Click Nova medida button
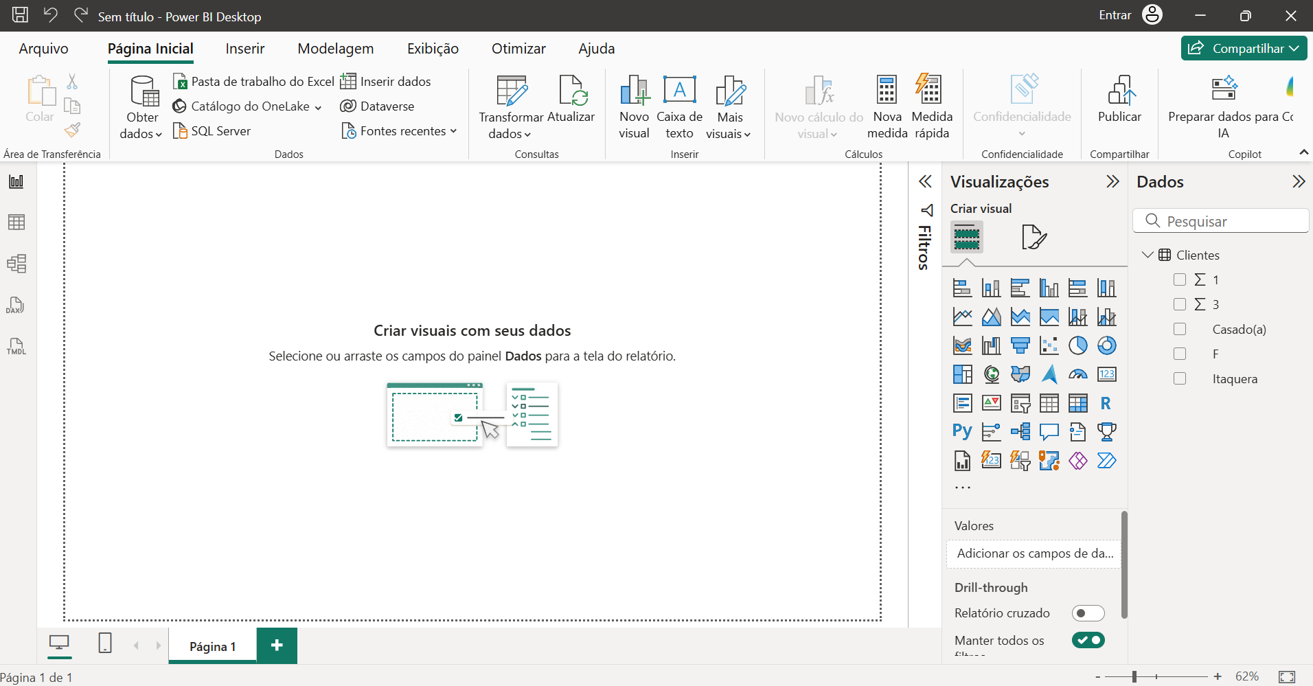 (x=887, y=108)
